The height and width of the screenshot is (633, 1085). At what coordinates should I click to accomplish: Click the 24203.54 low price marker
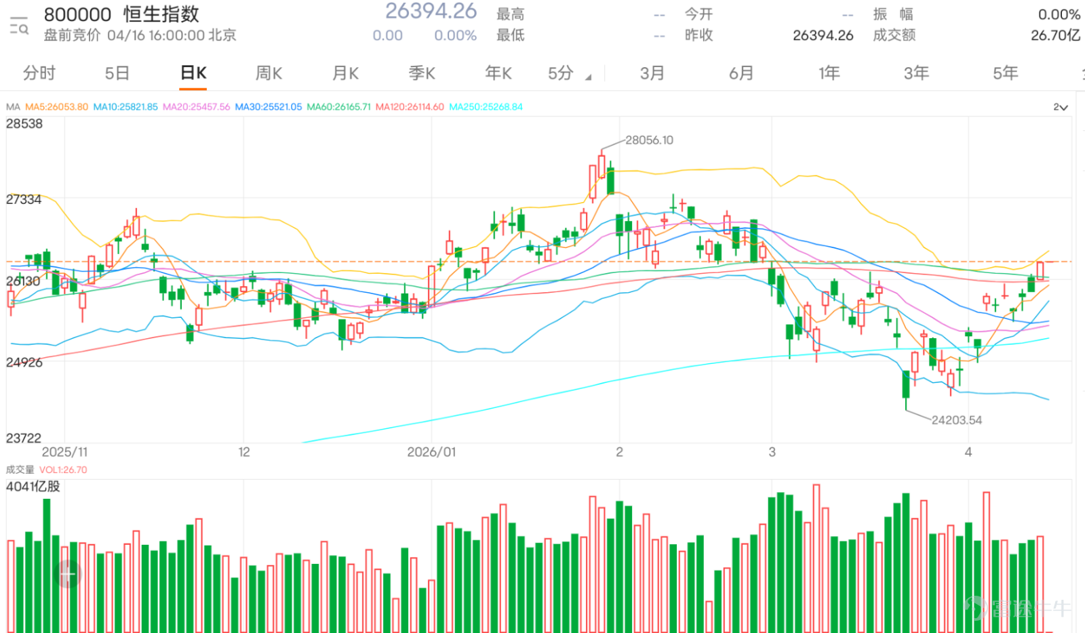(957, 420)
